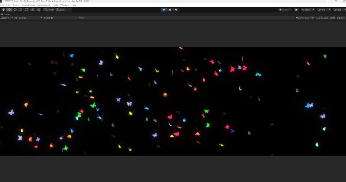Open the Edit menu
The image size is (346, 182).
(x=8, y=5)
